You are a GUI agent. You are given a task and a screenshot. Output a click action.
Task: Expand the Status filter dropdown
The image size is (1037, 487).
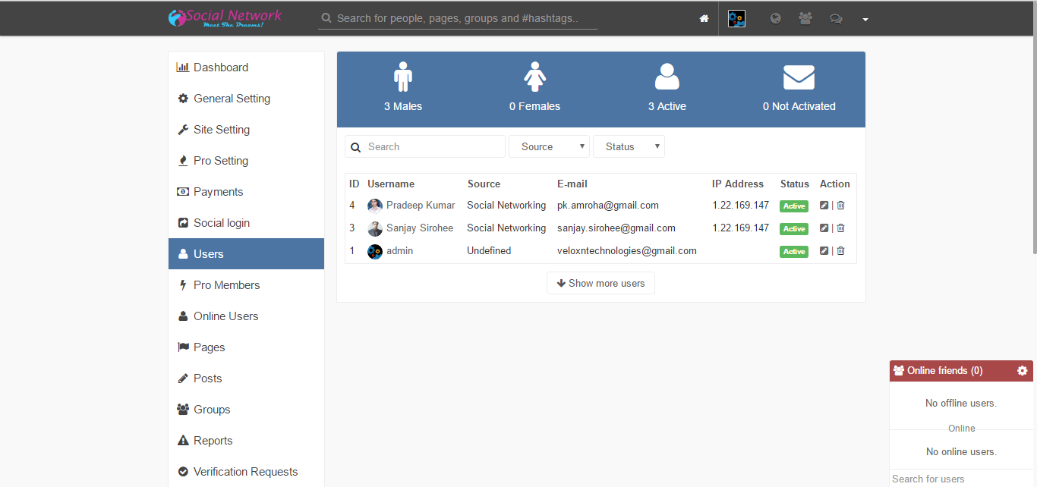click(x=629, y=147)
